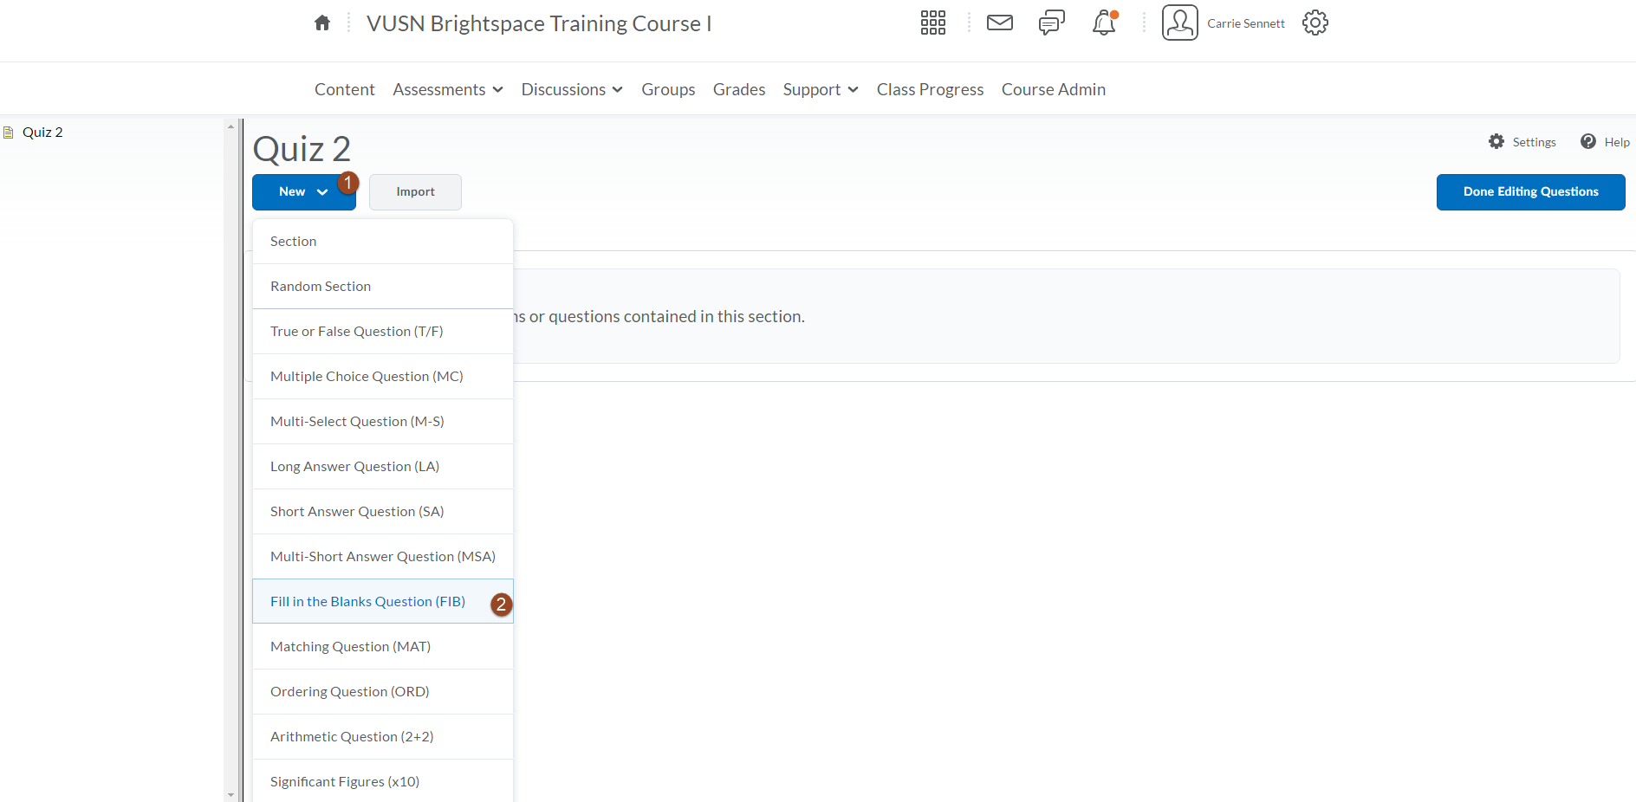Choose Random Section in the New menu
Screen dimensions: 1636x802
pyautogui.click(x=383, y=287)
